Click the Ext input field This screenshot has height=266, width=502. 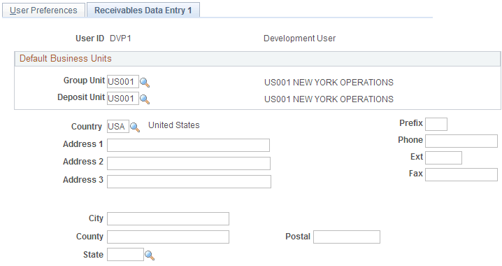(x=443, y=157)
